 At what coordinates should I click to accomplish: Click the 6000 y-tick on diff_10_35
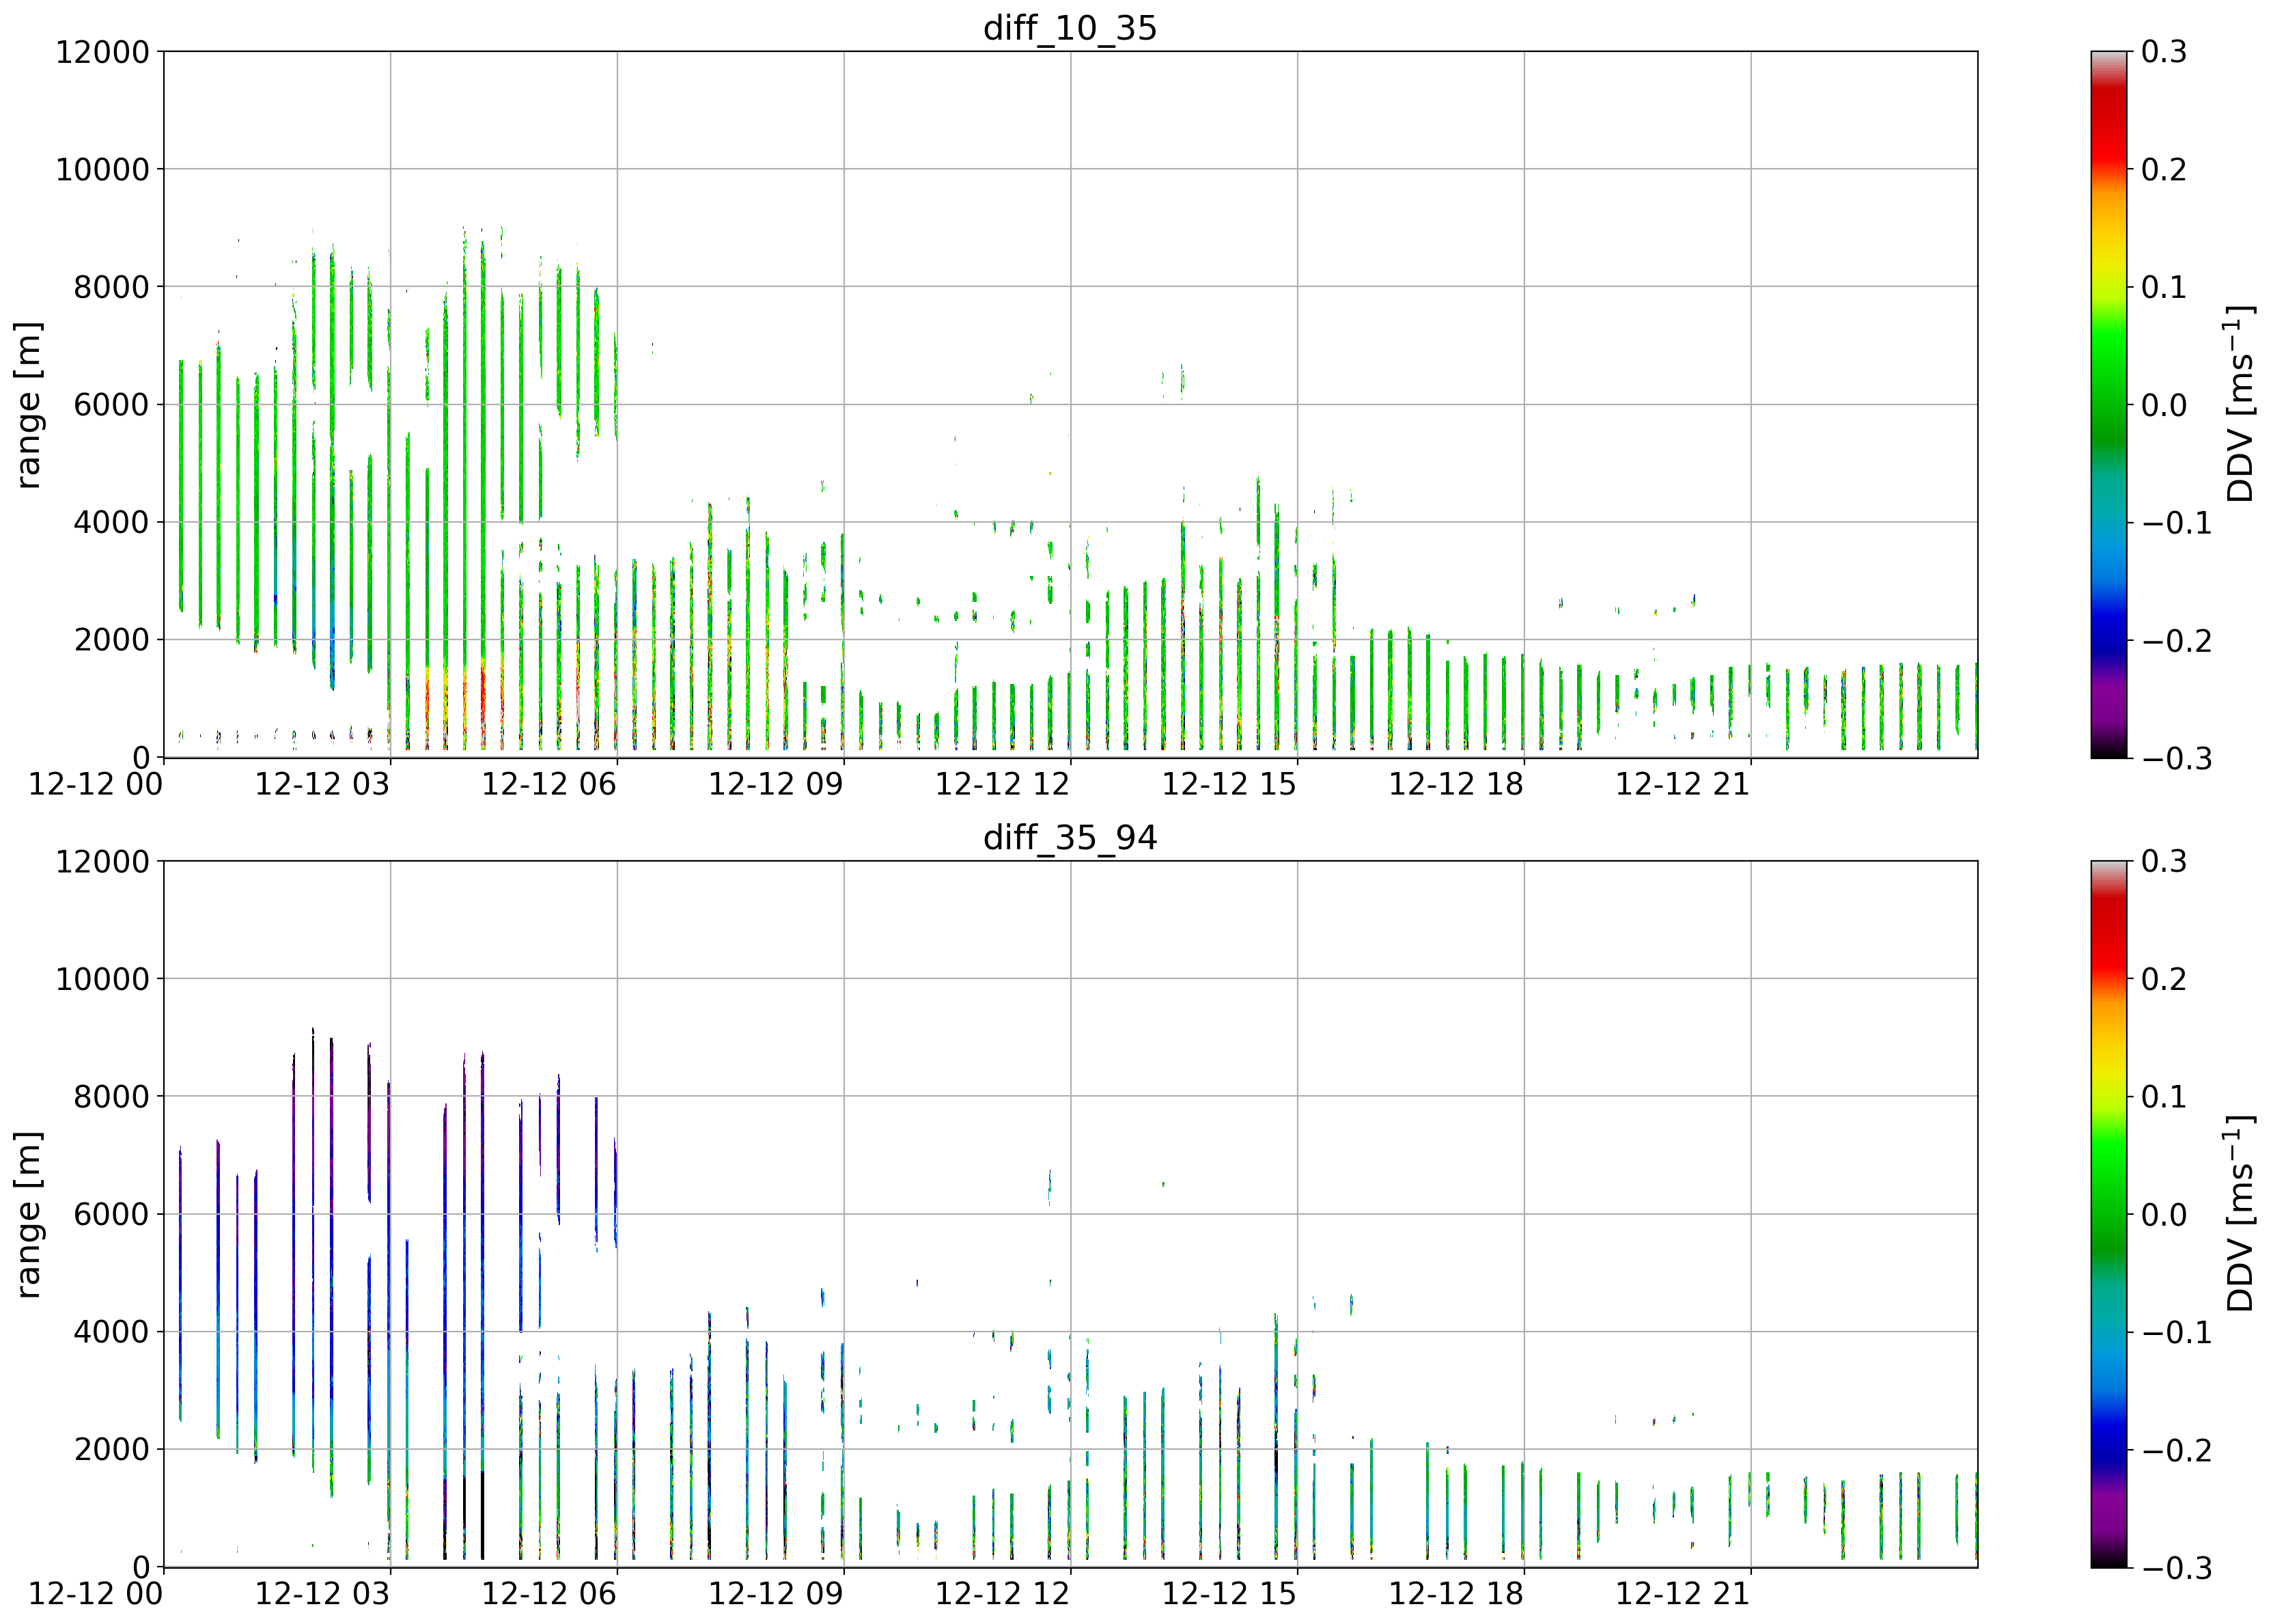point(111,405)
